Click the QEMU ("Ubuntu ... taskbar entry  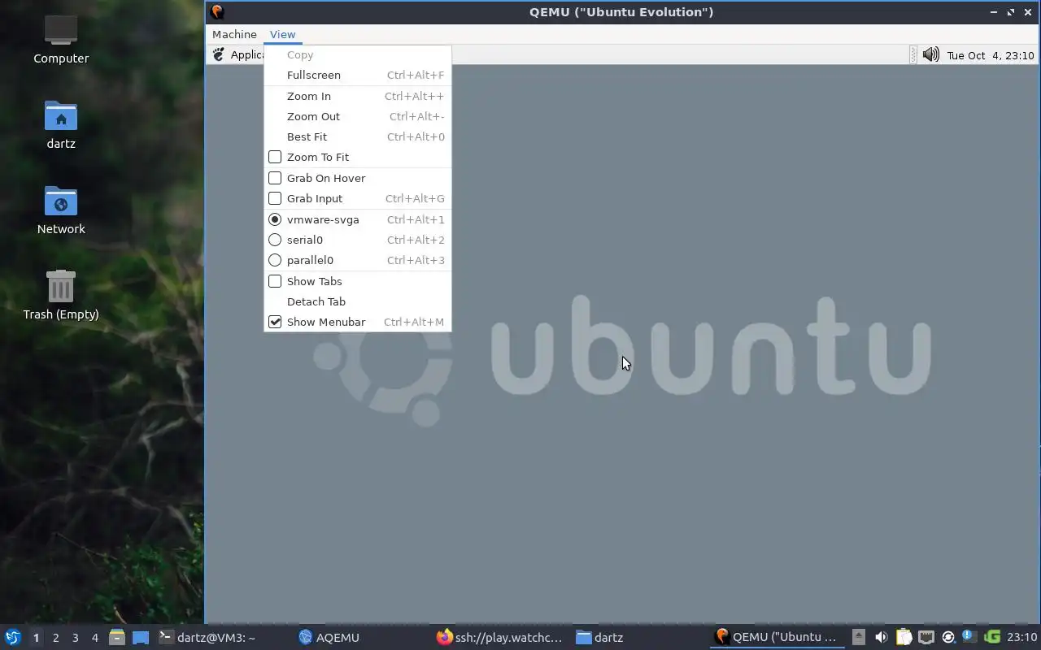pos(777,637)
